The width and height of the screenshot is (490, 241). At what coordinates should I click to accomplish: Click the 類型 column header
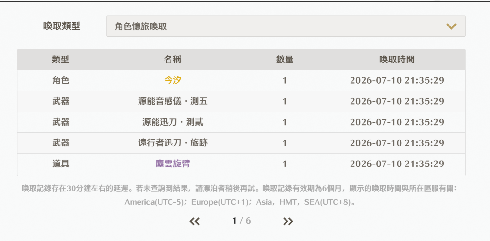[60, 60]
